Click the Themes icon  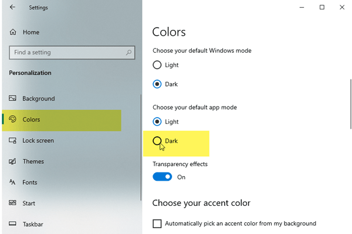click(13, 162)
